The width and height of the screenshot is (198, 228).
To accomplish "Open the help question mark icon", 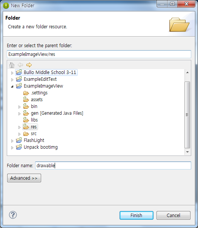I will click(13, 215).
